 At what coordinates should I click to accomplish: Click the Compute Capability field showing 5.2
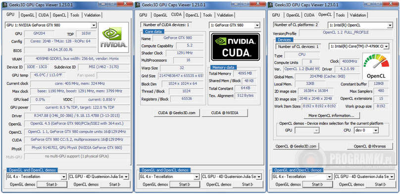[x=190, y=46]
